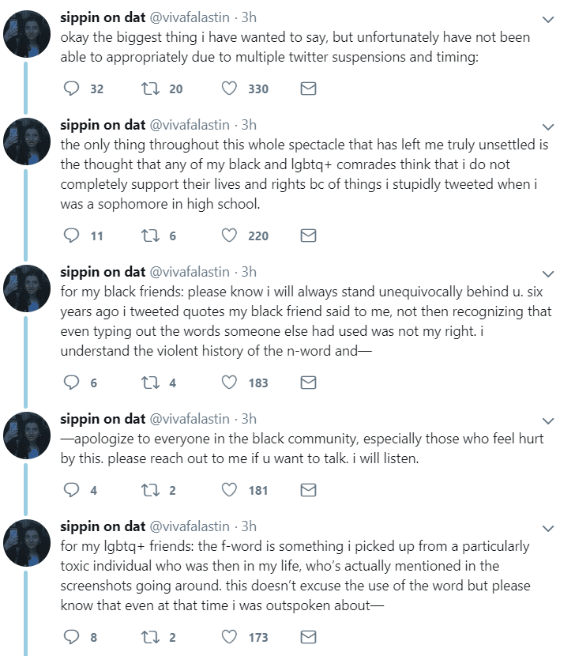This screenshot has width=575, height=656.
Task: Open the profile avatar of the second tweet
Action: (27, 141)
